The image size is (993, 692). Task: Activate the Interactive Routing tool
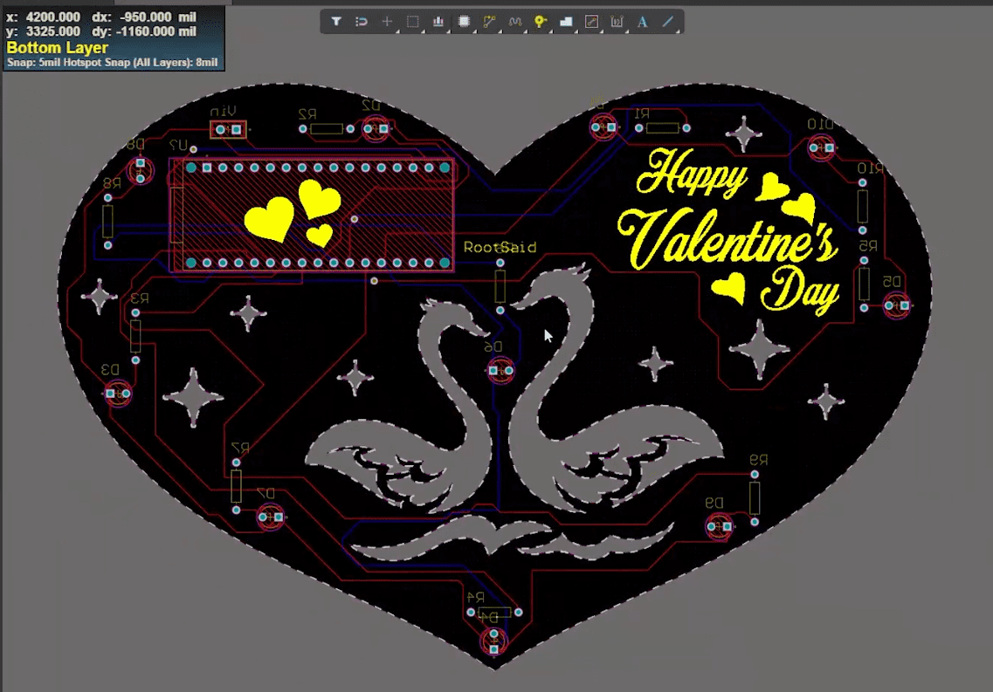488,22
